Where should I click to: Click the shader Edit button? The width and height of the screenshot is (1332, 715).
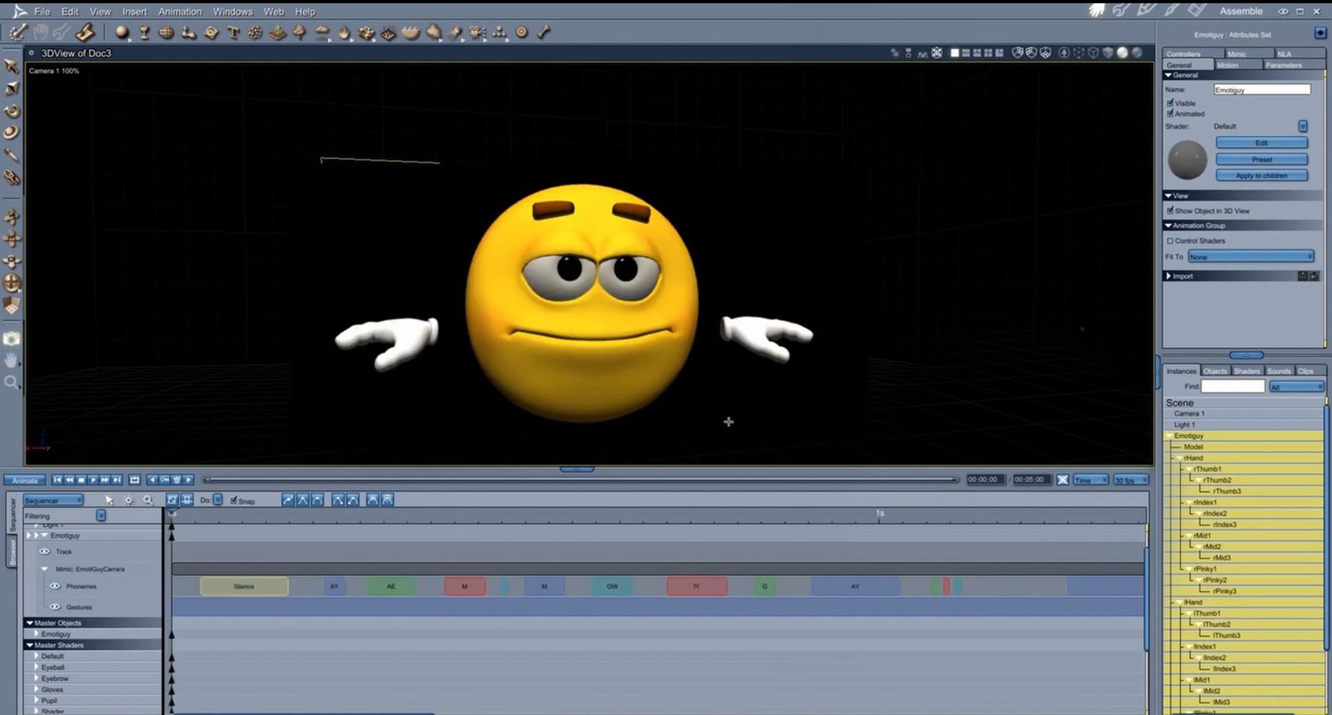[1261, 143]
